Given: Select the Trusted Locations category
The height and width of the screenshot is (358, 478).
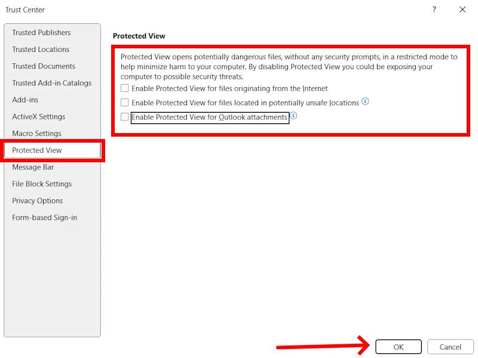Looking at the screenshot, I should tap(40, 49).
